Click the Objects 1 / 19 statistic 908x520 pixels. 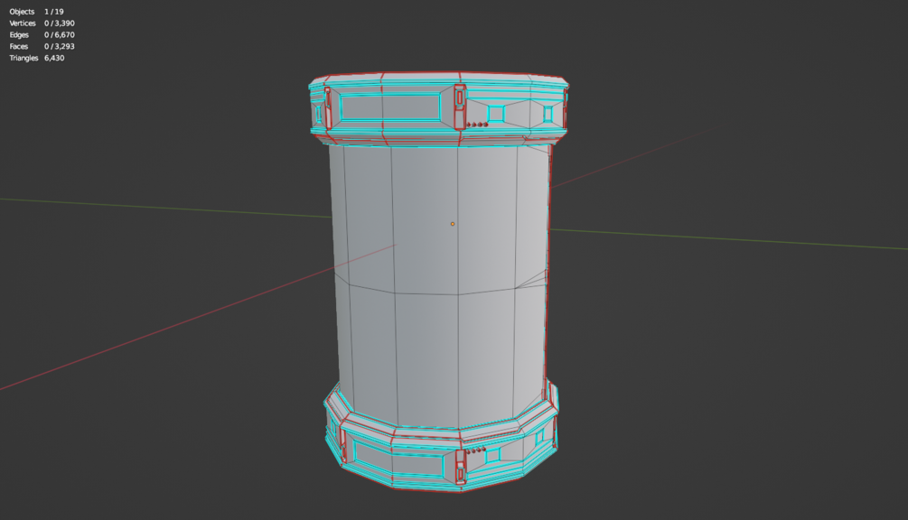pyautogui.click(x=36, y=12)
